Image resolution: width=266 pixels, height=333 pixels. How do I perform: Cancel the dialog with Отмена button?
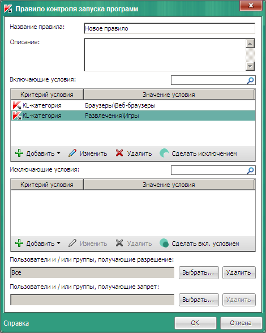pos(241,323)
